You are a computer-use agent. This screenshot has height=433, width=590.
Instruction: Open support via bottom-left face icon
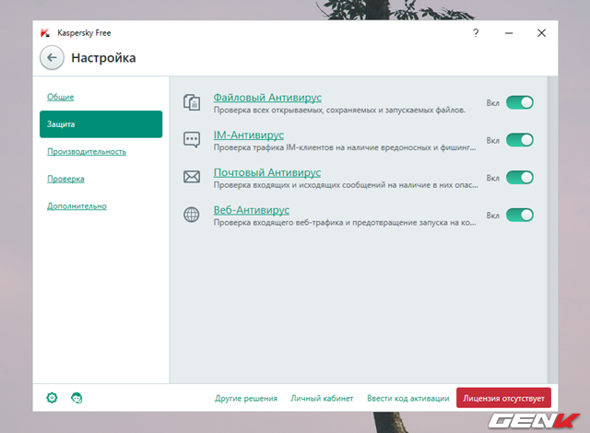[x=77, y=398]
